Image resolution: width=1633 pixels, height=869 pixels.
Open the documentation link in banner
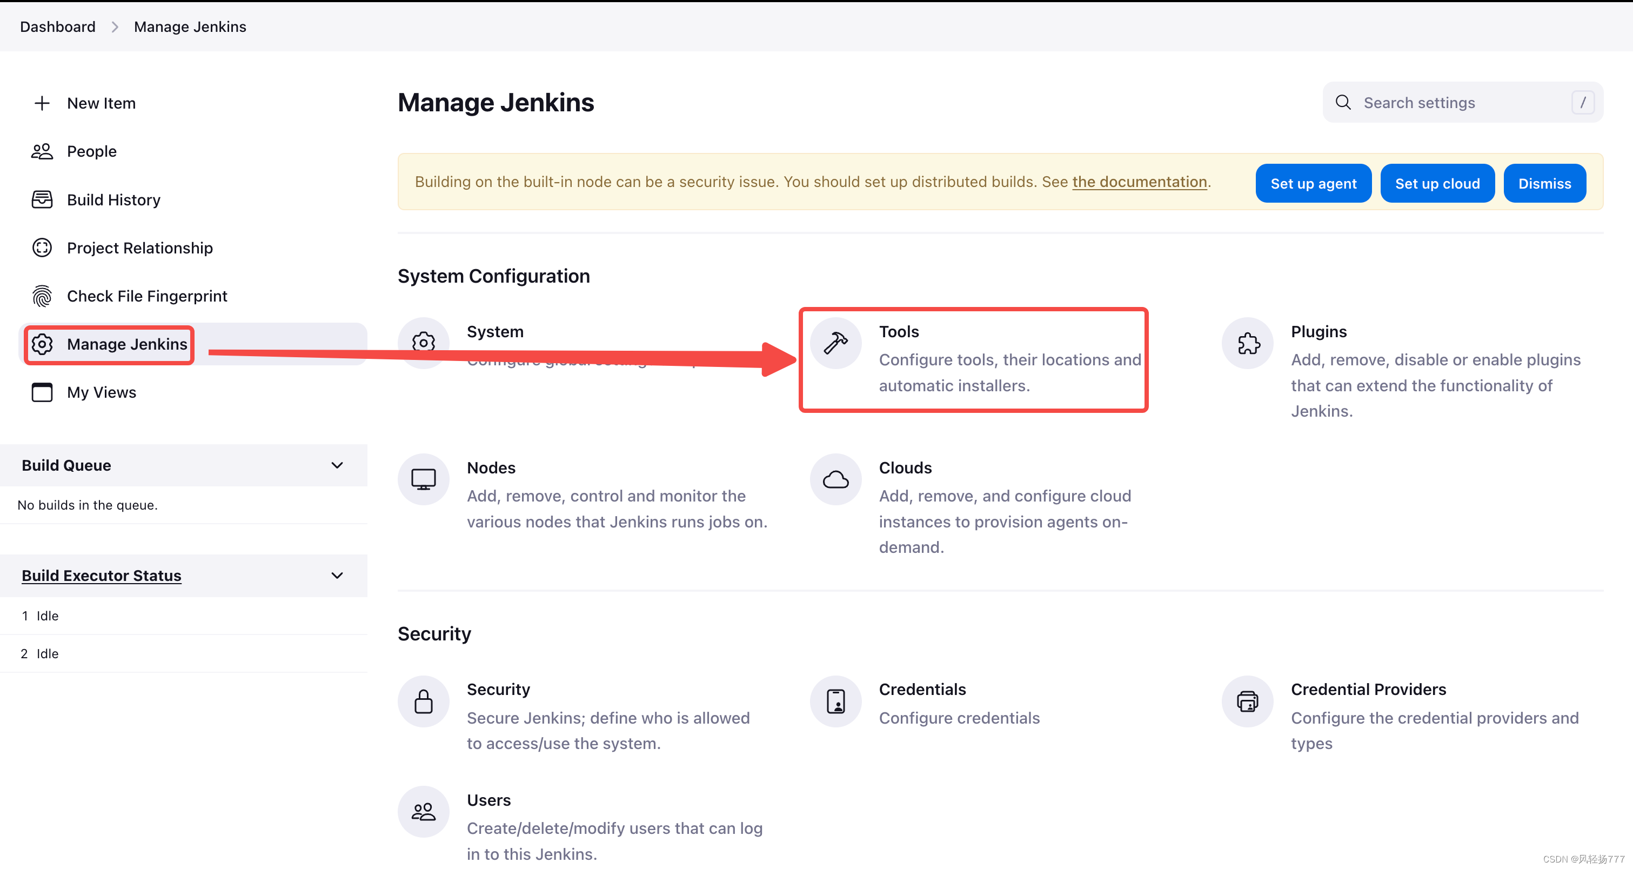tap(1139, 182)
